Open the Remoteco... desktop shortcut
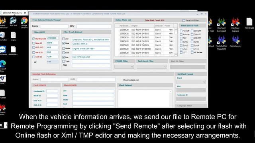Screen dimensions: 255x143 (235, 41)
